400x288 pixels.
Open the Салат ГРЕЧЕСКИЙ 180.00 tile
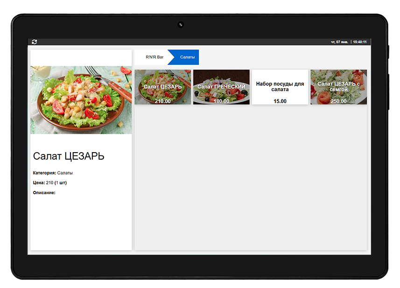tap(221, 87)
